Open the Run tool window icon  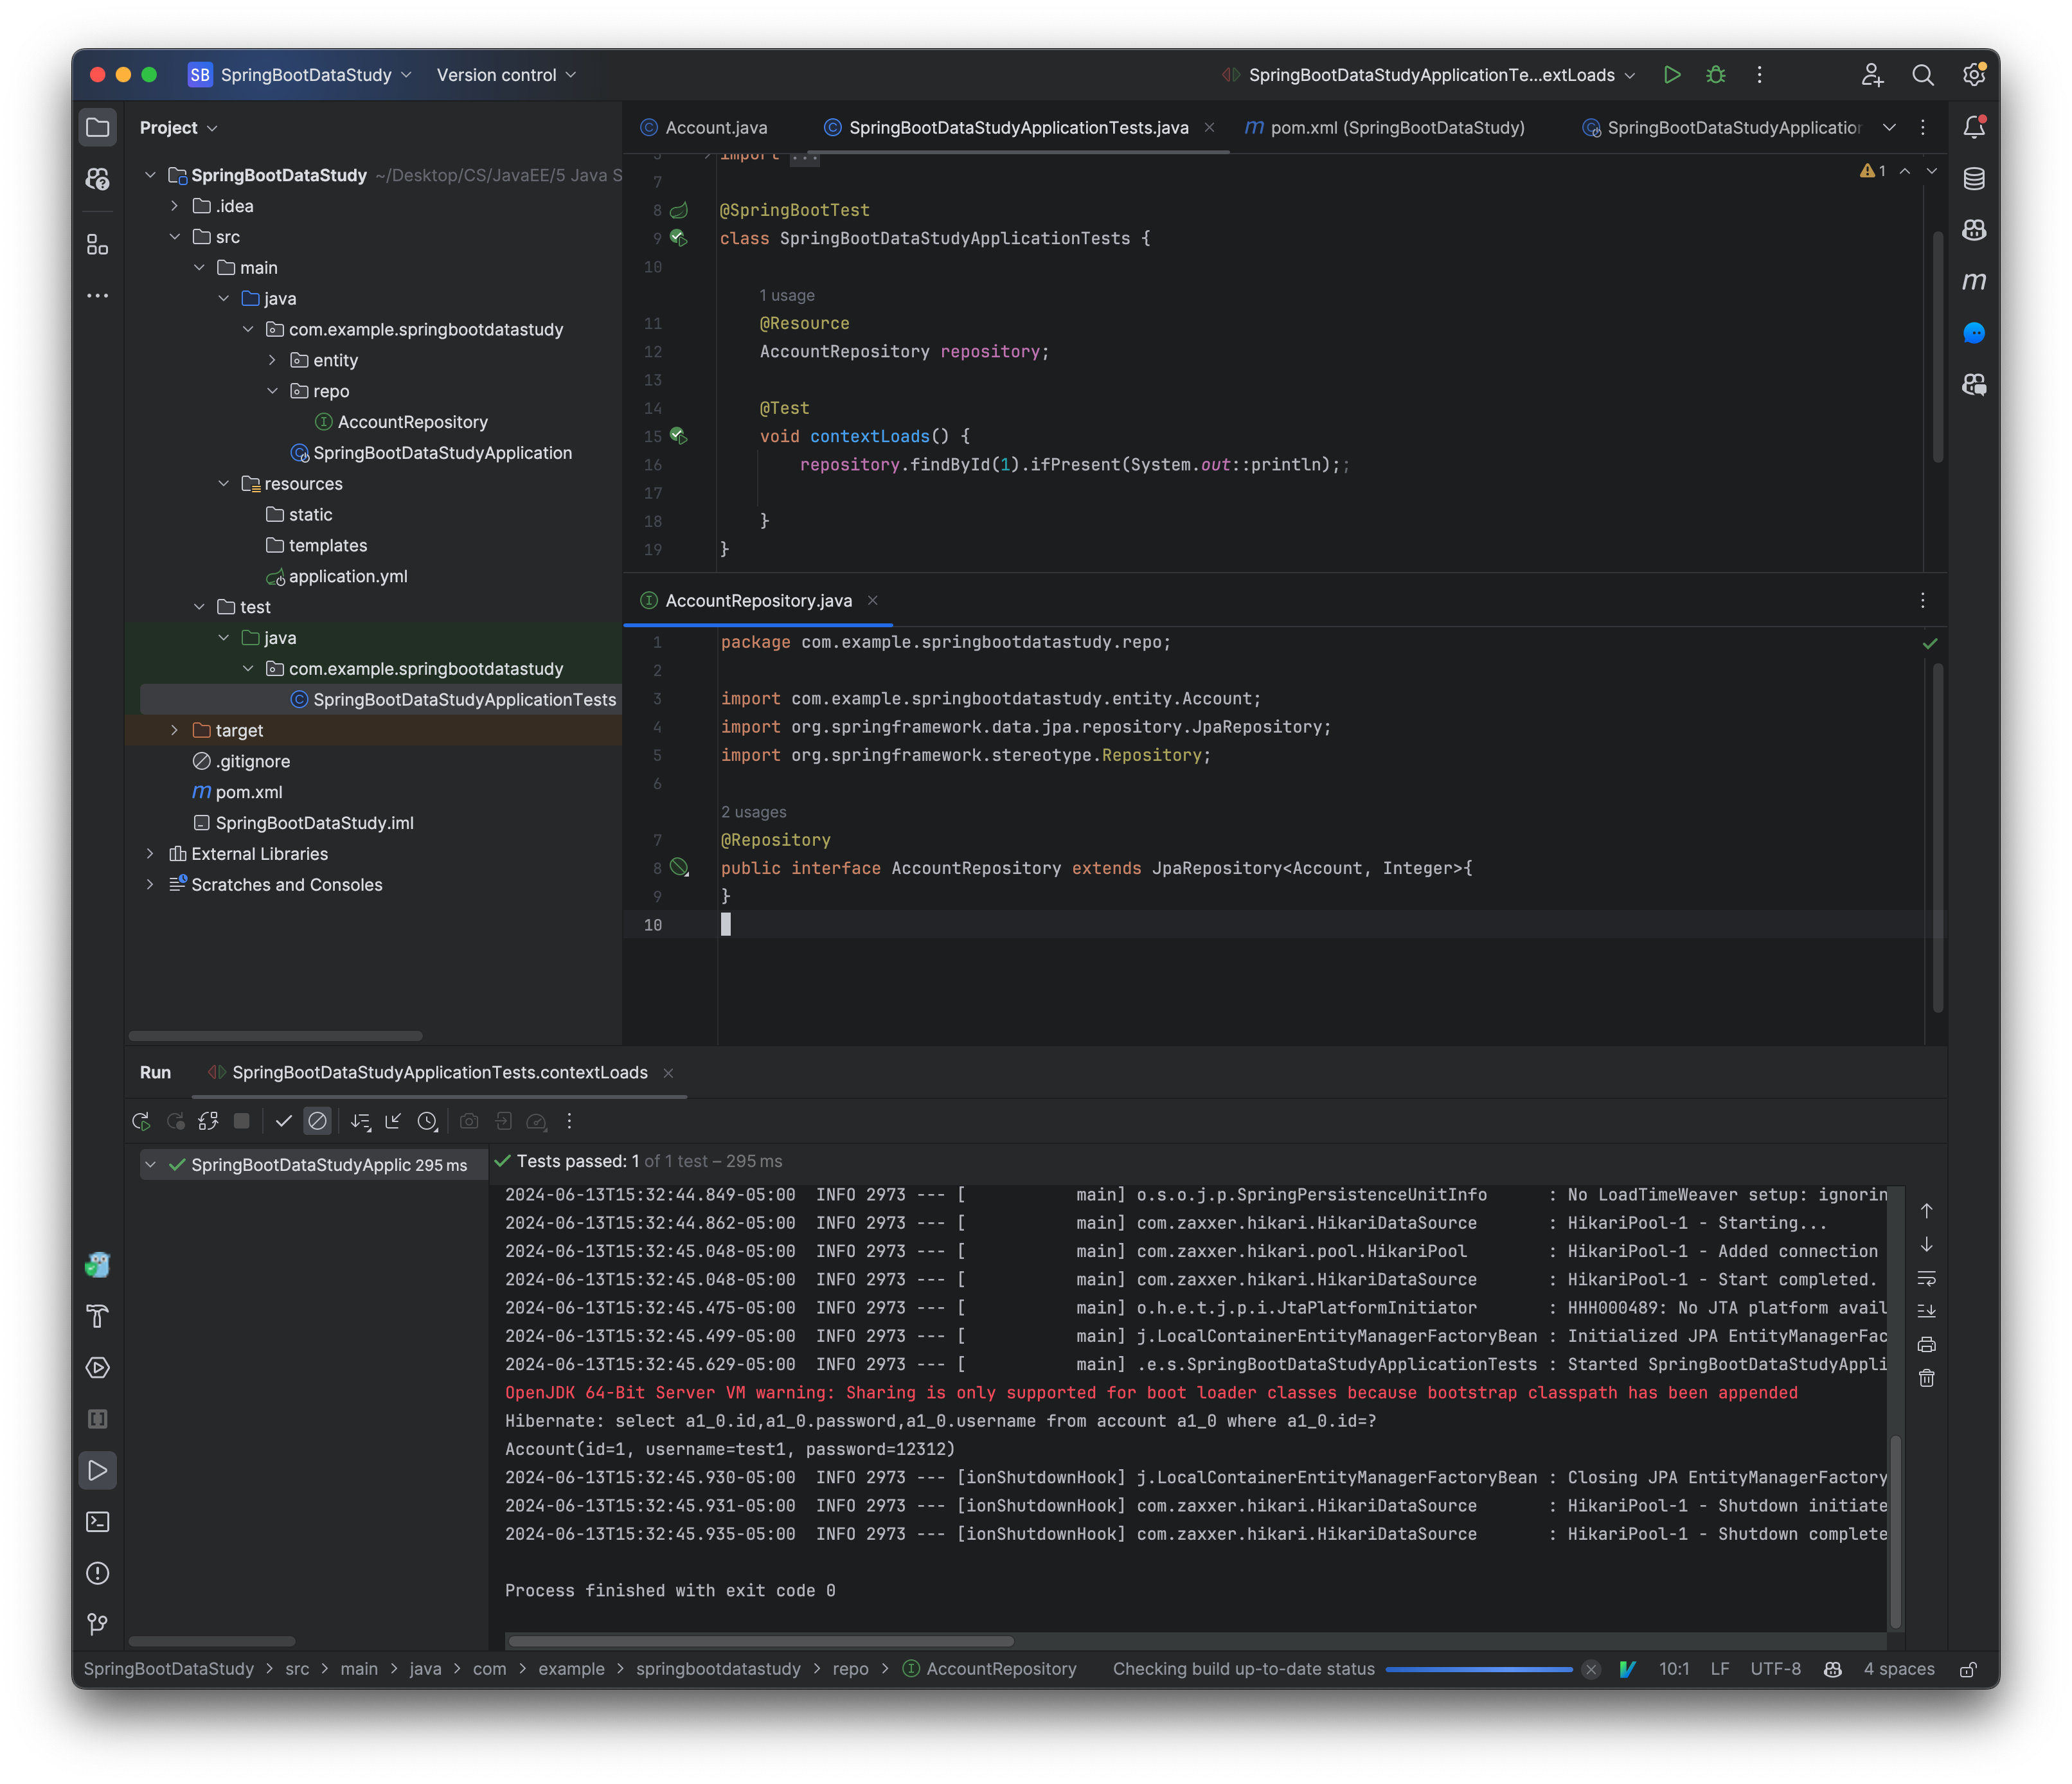(97, 1470)
